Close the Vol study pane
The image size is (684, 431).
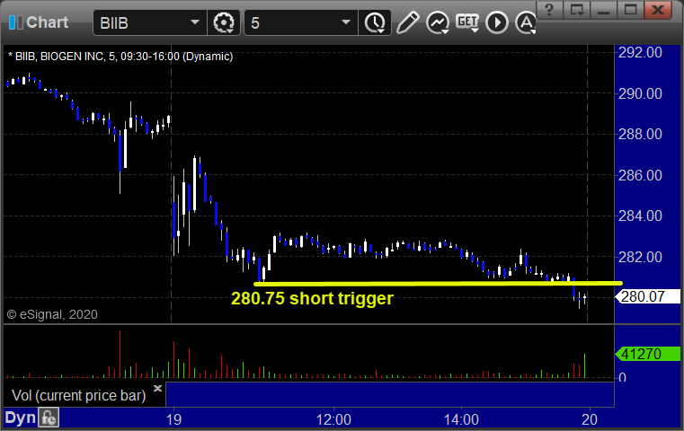157,388
